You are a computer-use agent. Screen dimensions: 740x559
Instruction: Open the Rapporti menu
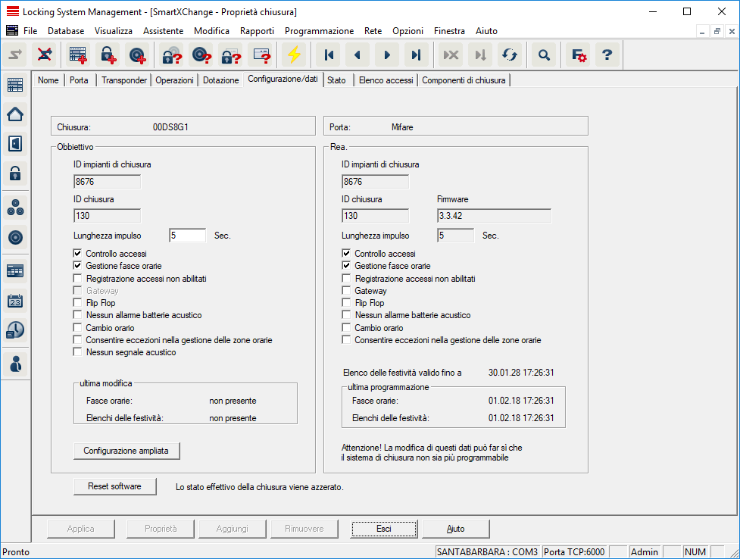[x=257, y=31]
